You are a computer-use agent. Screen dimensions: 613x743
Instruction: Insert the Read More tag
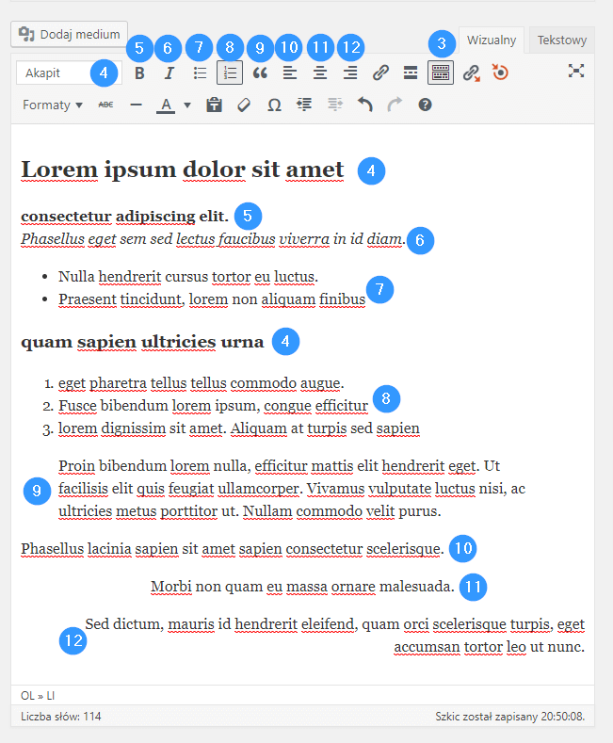point(411,73)
